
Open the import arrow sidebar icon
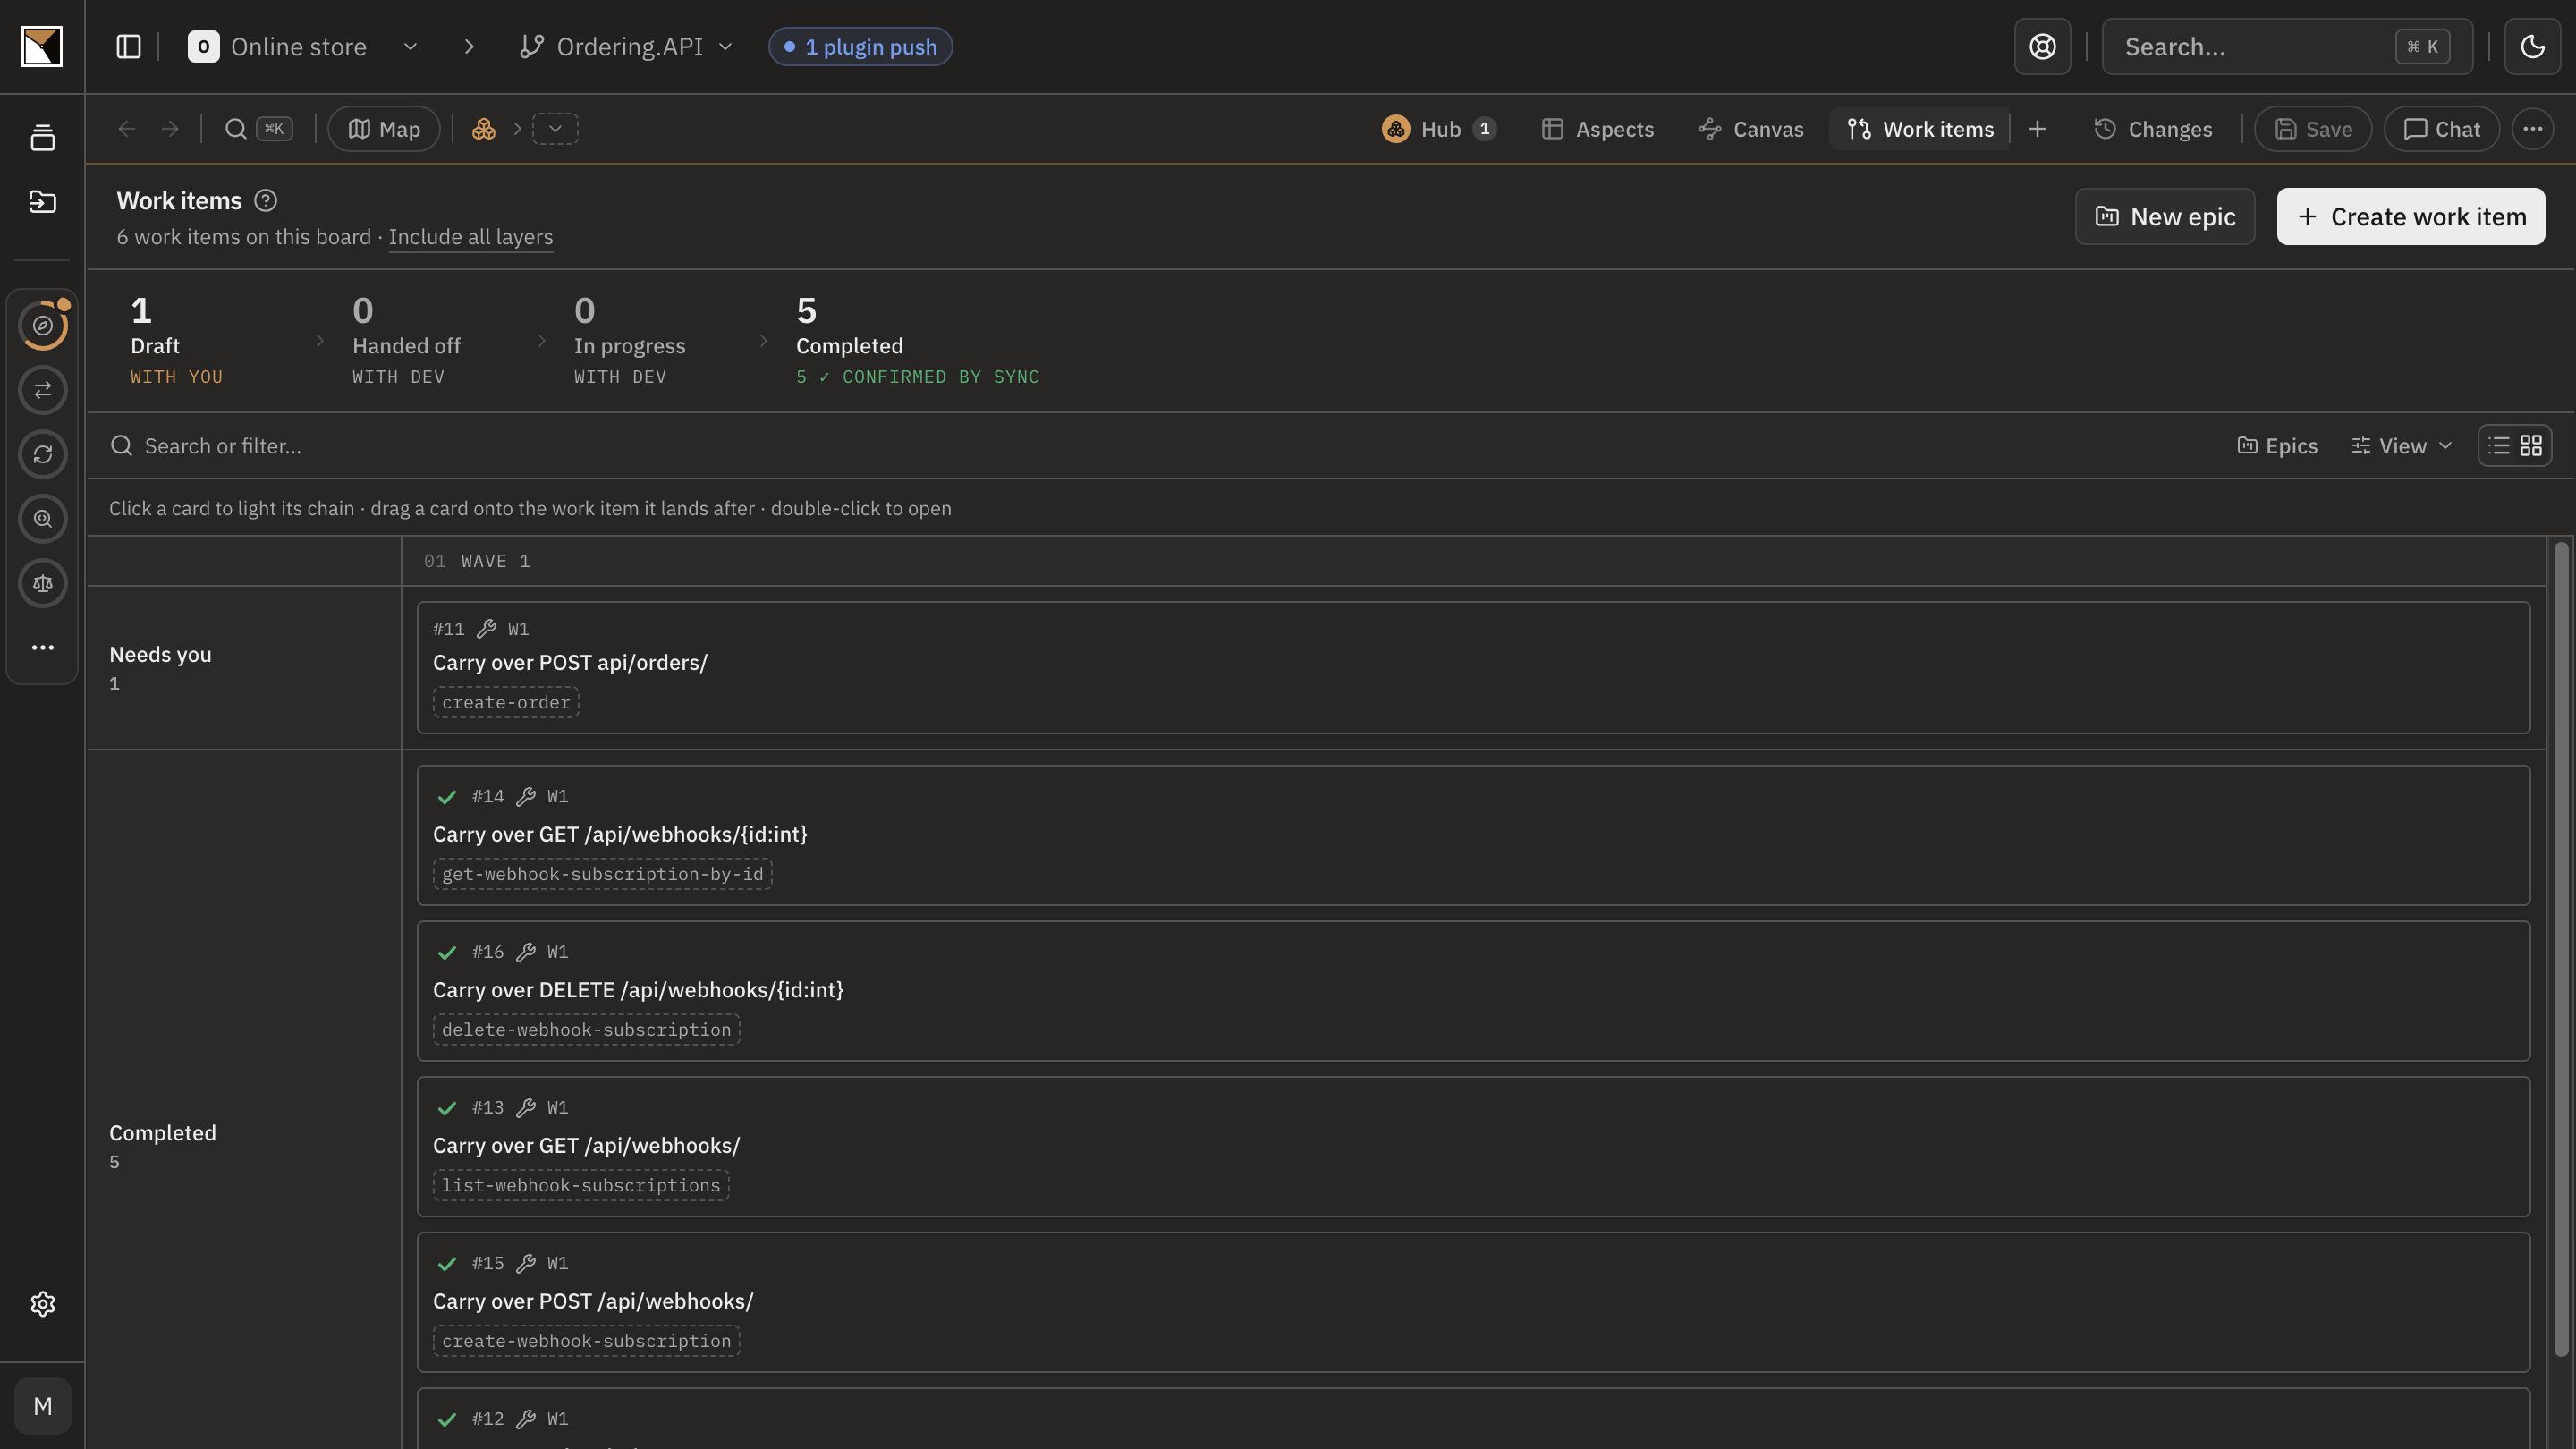click(42, 202)
